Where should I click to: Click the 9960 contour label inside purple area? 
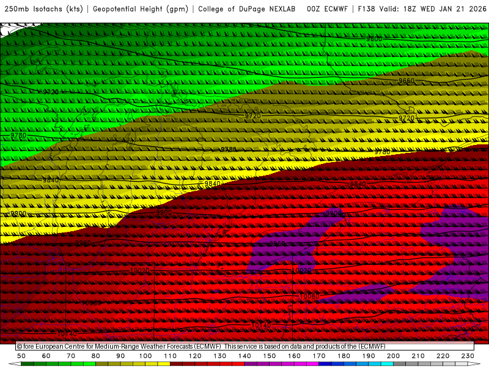278,243
